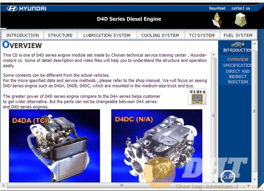Click the building contact icon
This screenshot has height=191, width=264.
[x=241, y=20]
